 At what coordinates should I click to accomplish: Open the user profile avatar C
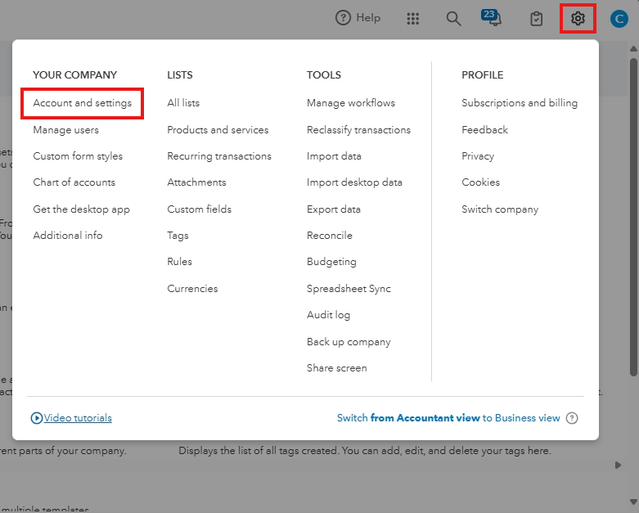click(x=619, y=18)
